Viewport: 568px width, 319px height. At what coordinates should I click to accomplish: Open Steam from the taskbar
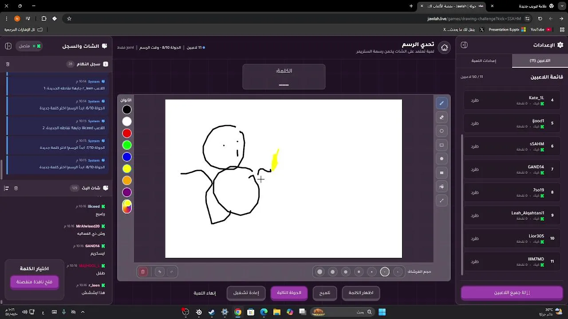pos(212,312)
